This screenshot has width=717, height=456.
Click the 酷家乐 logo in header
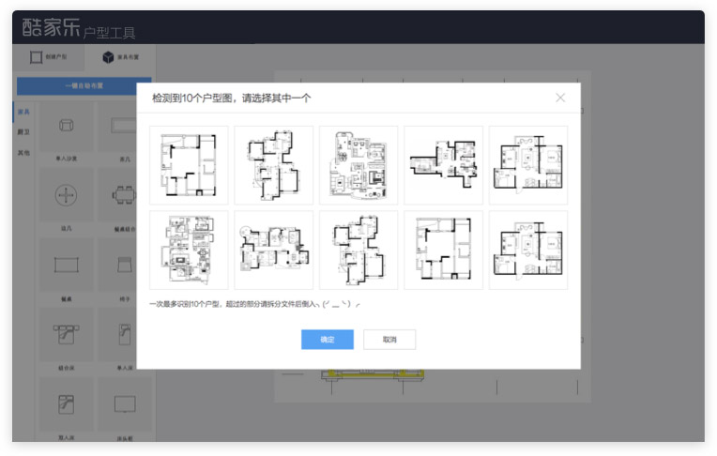pyautogui.click(x=52, y=27)
